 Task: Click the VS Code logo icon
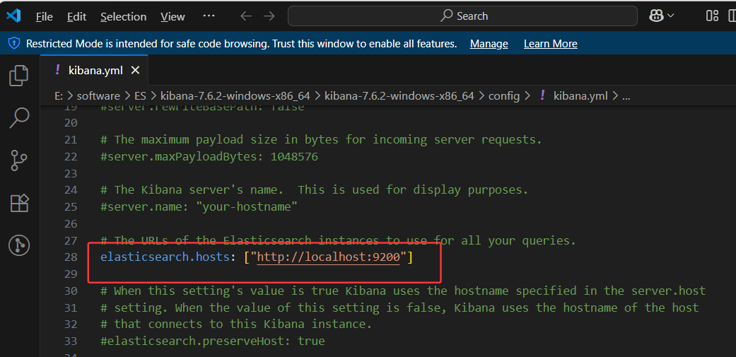pyautogui.click(x=13, y=16)
